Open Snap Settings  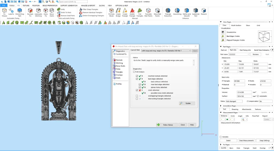pyautogui.click(x=265, y=140)
